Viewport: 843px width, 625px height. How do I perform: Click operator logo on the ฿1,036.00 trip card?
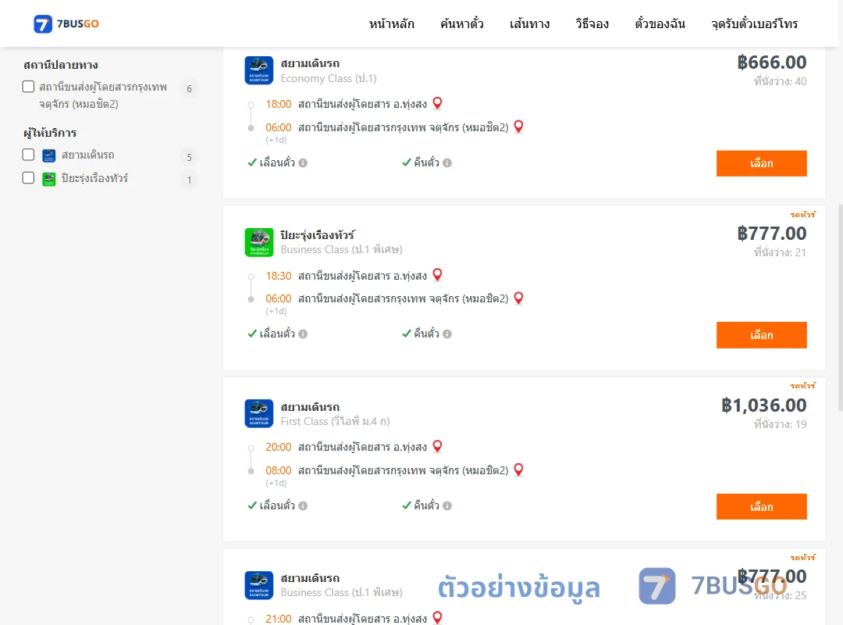pyautogui.click(x=259, y=413)
